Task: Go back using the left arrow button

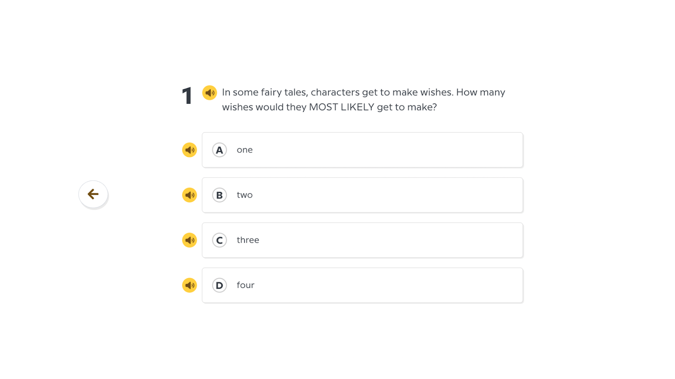Action: 93,194
